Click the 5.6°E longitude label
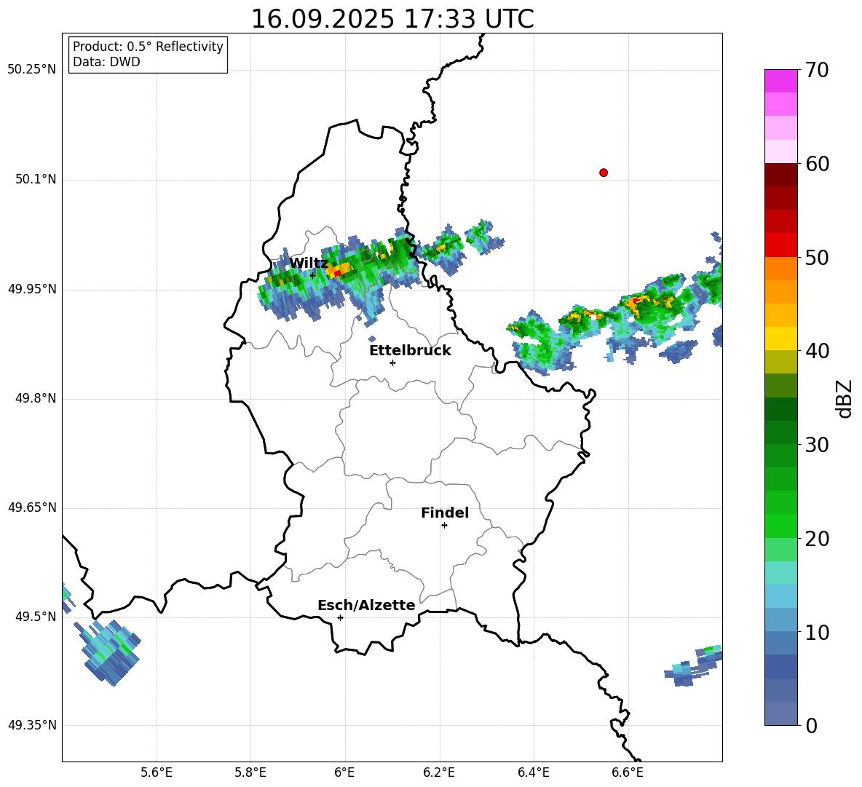Screen dimensions: 862x787 click(157, 772)
